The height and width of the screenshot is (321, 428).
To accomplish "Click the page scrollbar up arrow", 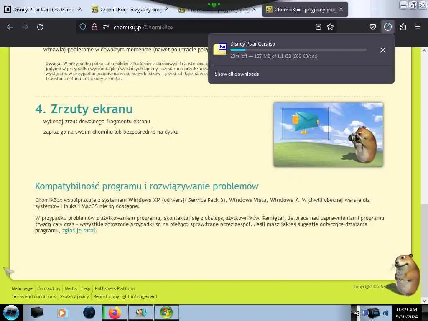I will pyautogui.click(x=424, y=51).
